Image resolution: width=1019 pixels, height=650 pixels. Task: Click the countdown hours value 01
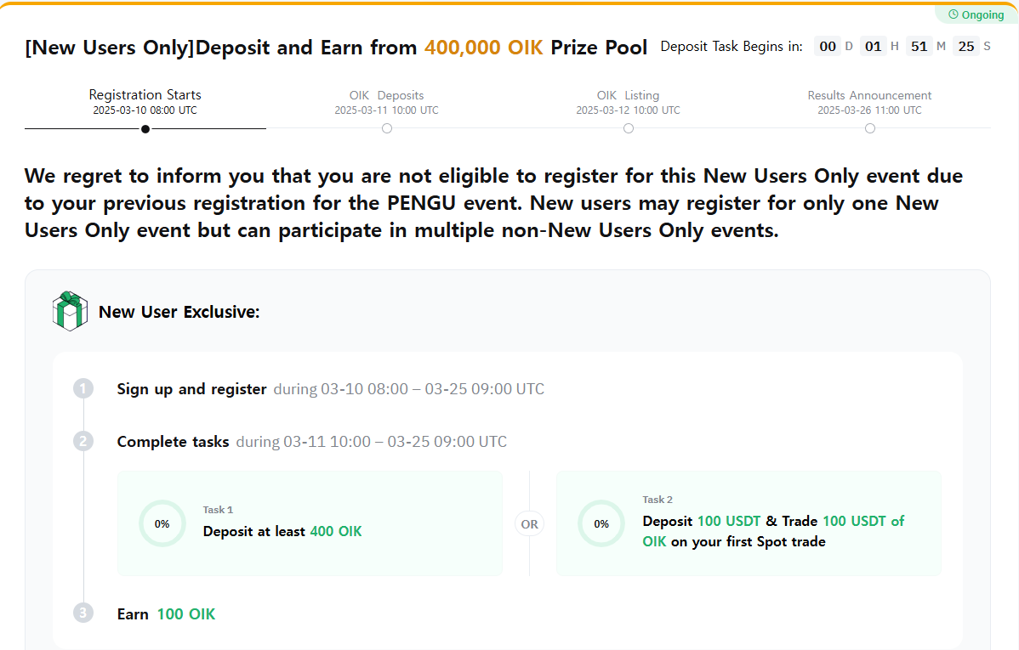coord(874,46)
